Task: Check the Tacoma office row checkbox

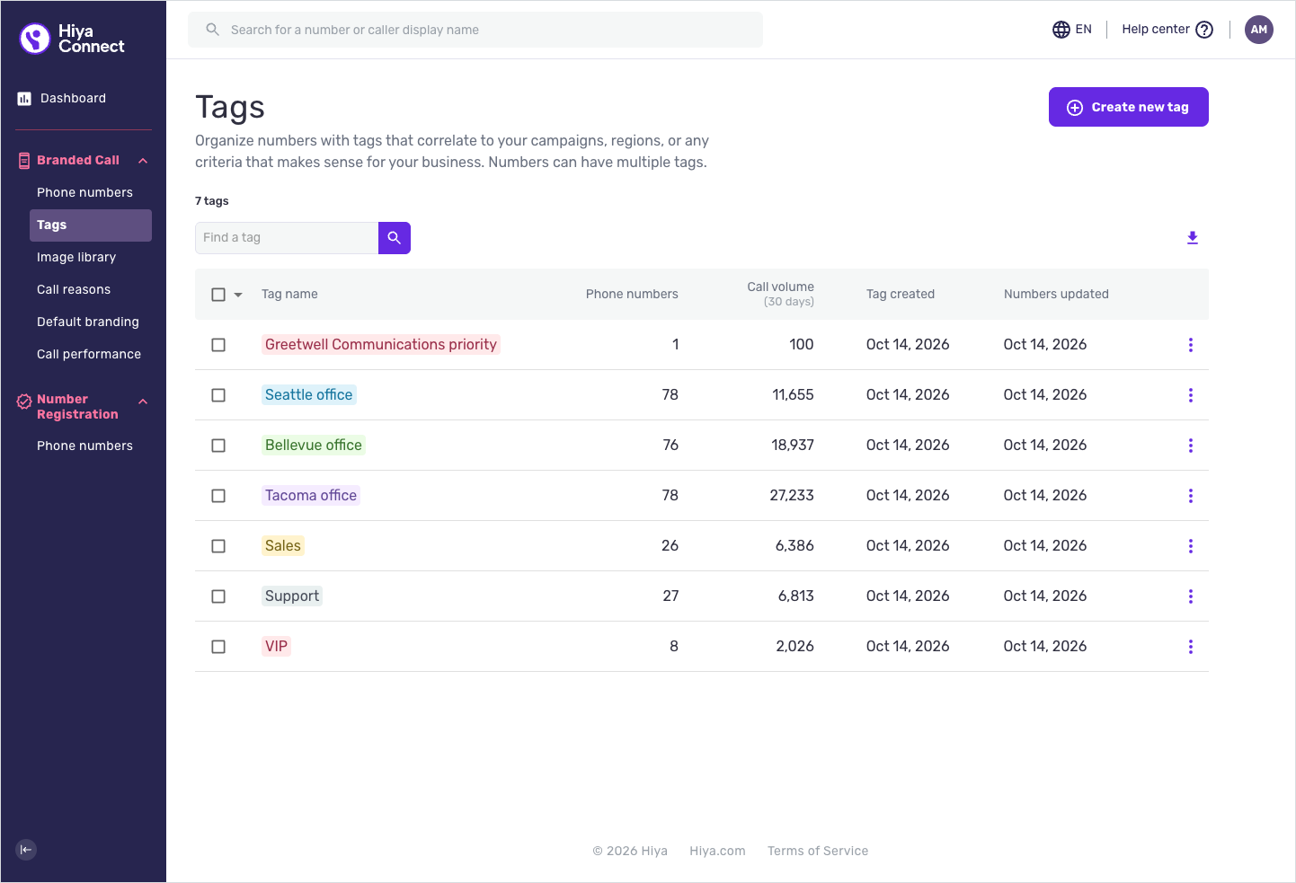Action: click(x=218, y=496)
